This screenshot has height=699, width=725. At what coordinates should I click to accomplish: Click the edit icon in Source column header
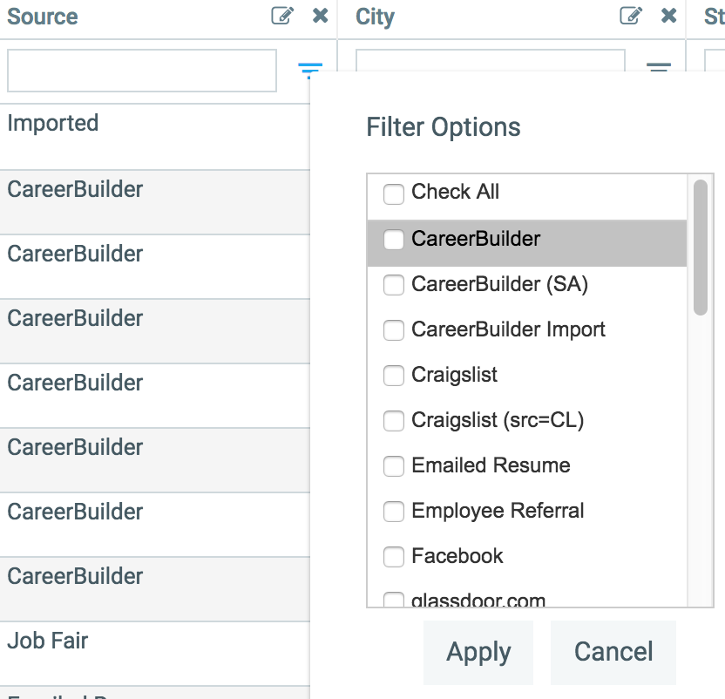pos(282,16)
